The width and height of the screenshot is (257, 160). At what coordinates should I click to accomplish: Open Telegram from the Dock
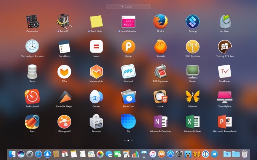point(214,154)
